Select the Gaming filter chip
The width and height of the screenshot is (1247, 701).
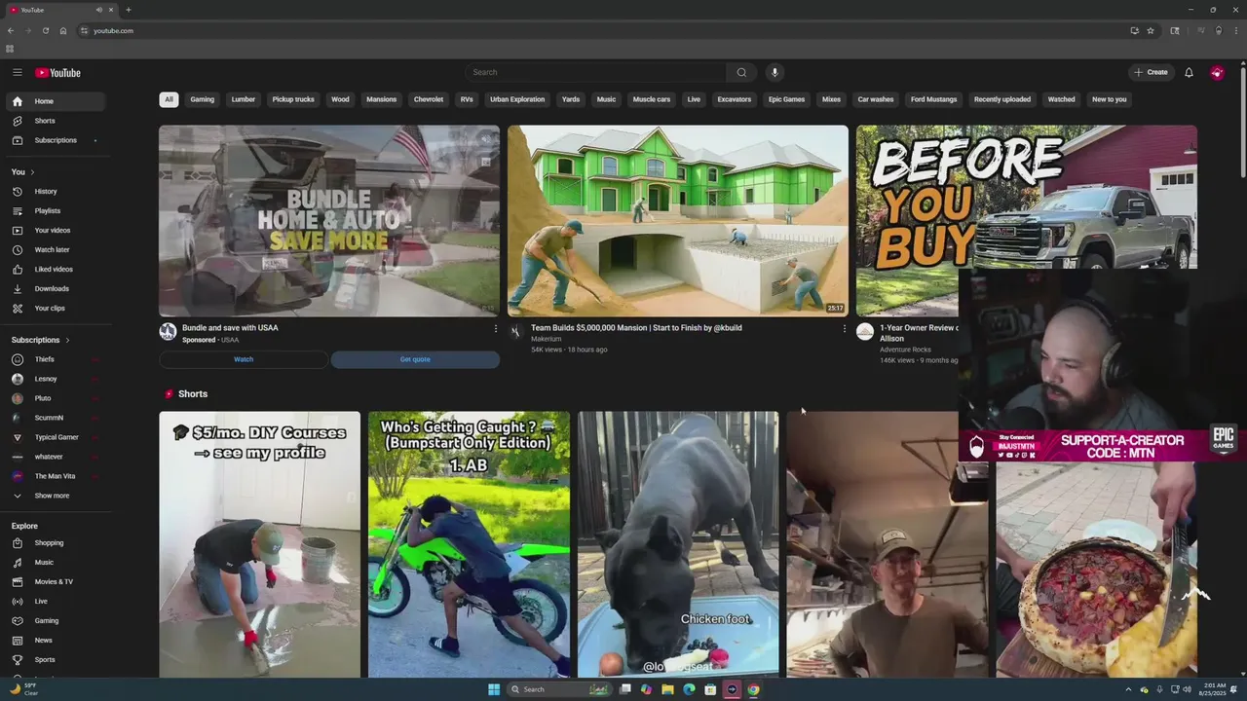click(x=202, y=99)
